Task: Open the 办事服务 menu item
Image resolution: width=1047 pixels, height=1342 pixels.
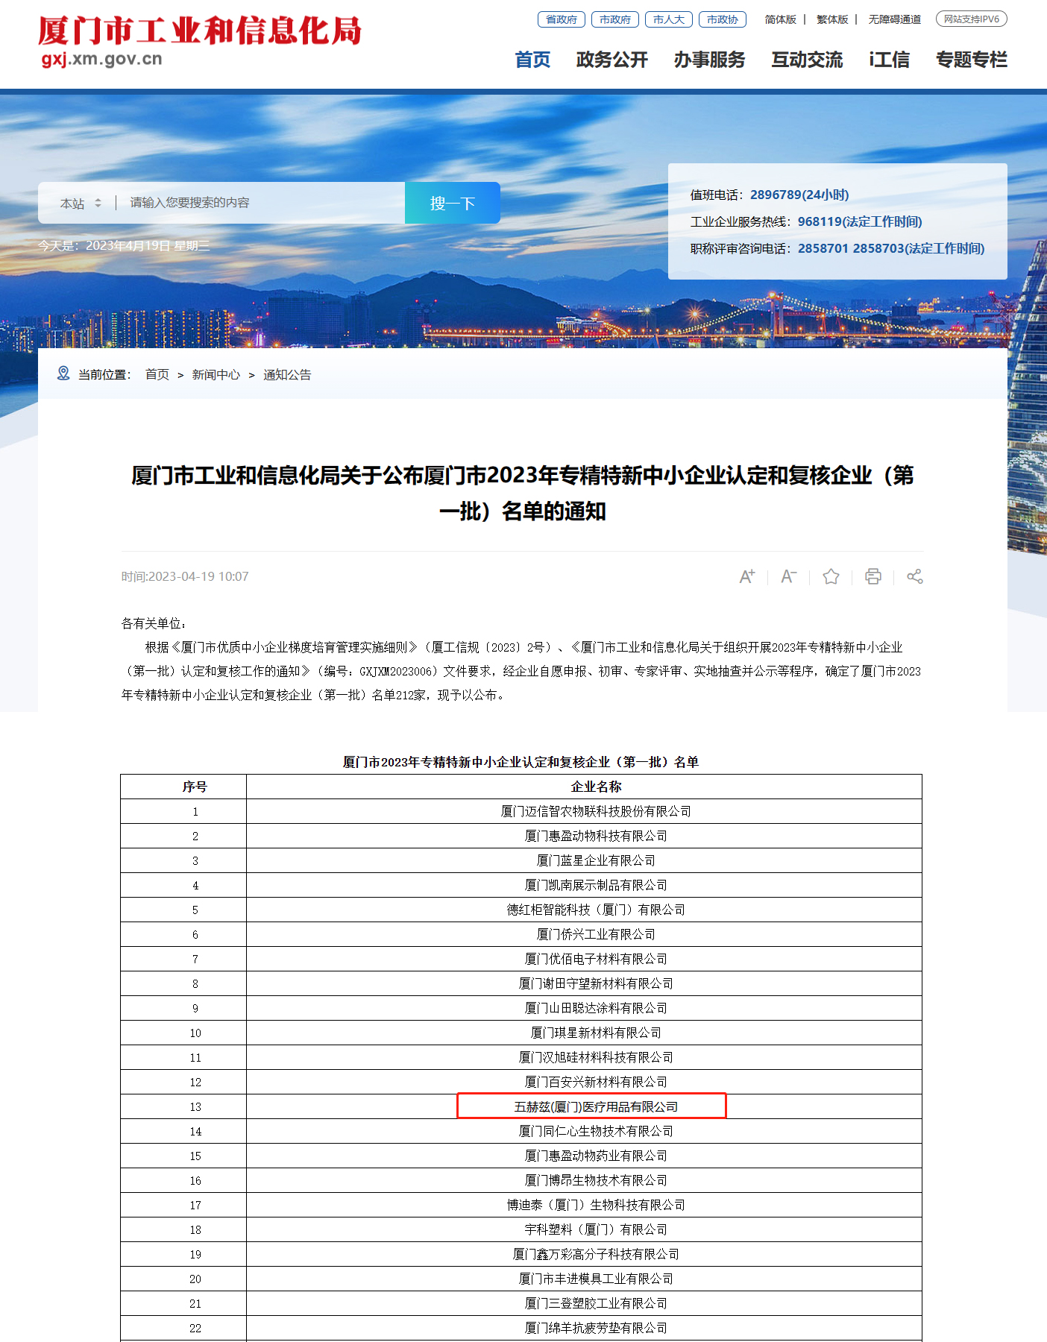Action: pyautogui.click(x=710, y=60)
